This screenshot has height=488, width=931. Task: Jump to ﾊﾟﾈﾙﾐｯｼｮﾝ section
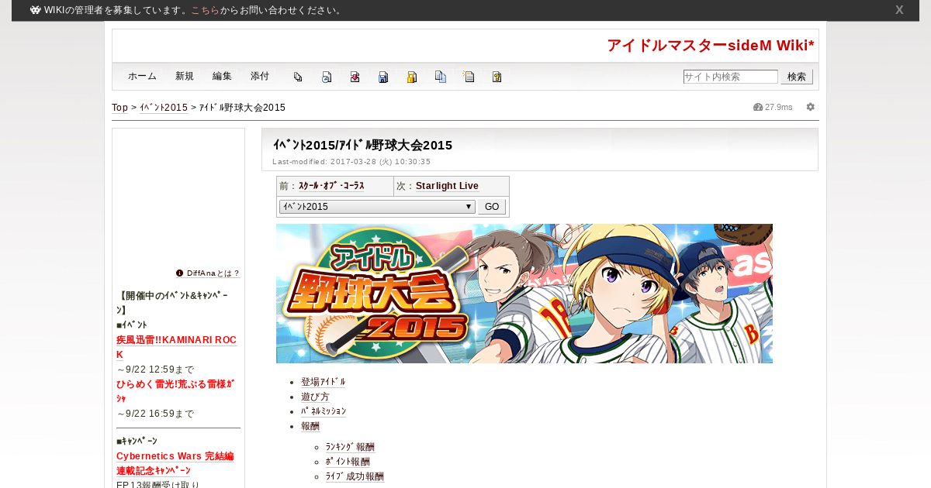click(x=324, y=411)
